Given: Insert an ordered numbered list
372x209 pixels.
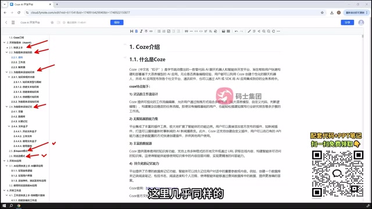Looking at the screenshot, I should (164, 31).
